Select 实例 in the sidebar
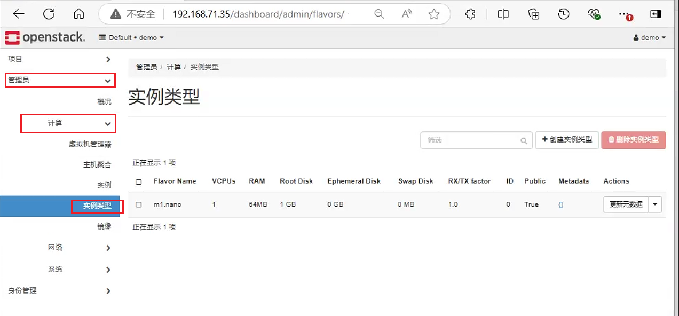Screen dimensions: 679x316 click(104, 185)
